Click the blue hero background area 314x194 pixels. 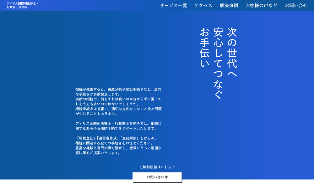point(47,63)
